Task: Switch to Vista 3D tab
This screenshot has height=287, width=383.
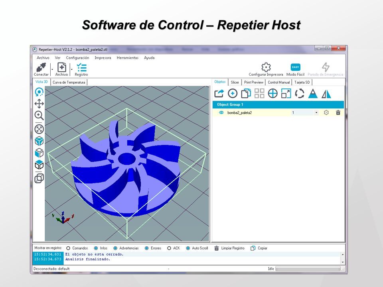Action: (41, 82)
